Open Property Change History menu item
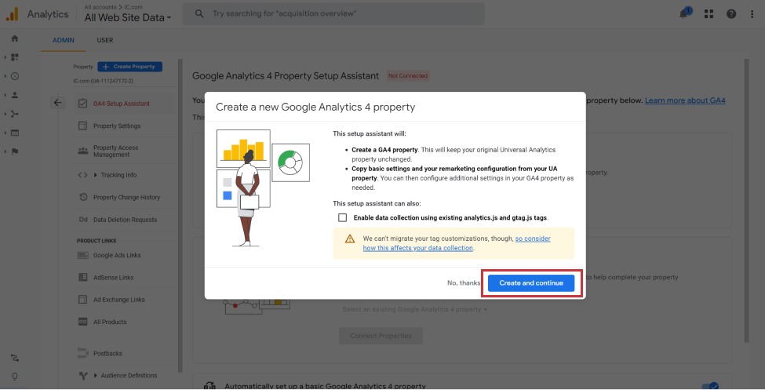The height and width of the screenshot is (390, 765). pos(126,197)
